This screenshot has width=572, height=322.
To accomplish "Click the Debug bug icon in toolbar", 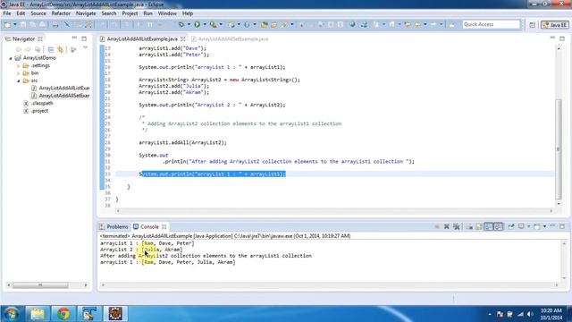I will point(181,24).
